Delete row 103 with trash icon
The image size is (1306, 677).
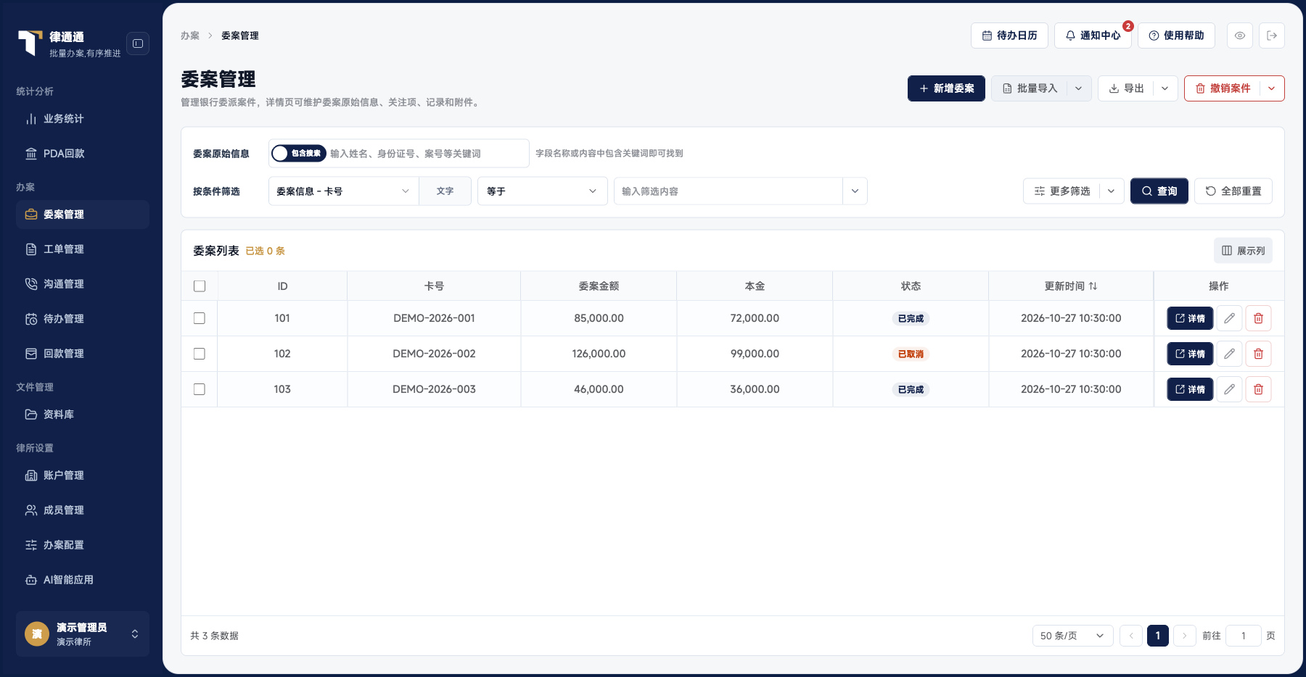tap(1259, 389)
